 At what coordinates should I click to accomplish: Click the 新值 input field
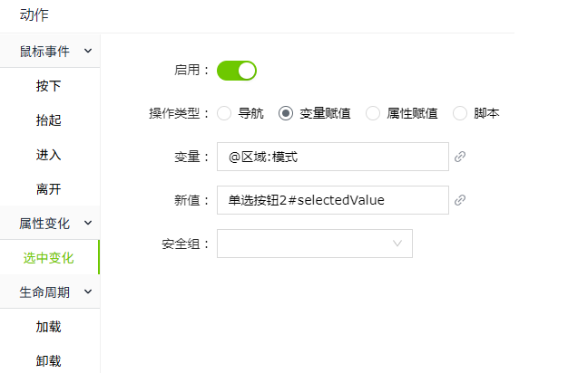(333, 200)
